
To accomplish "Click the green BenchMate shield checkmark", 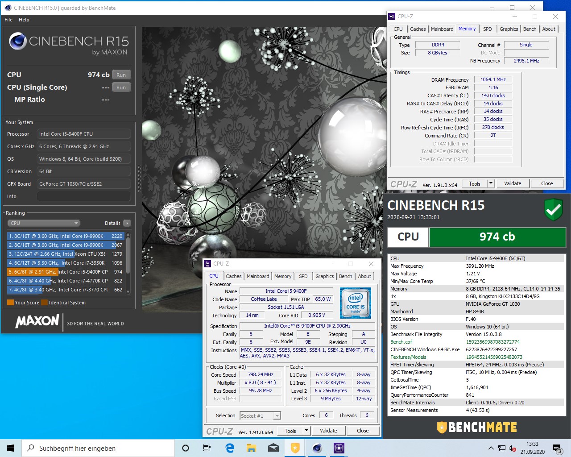I will [x=554, y=209].
